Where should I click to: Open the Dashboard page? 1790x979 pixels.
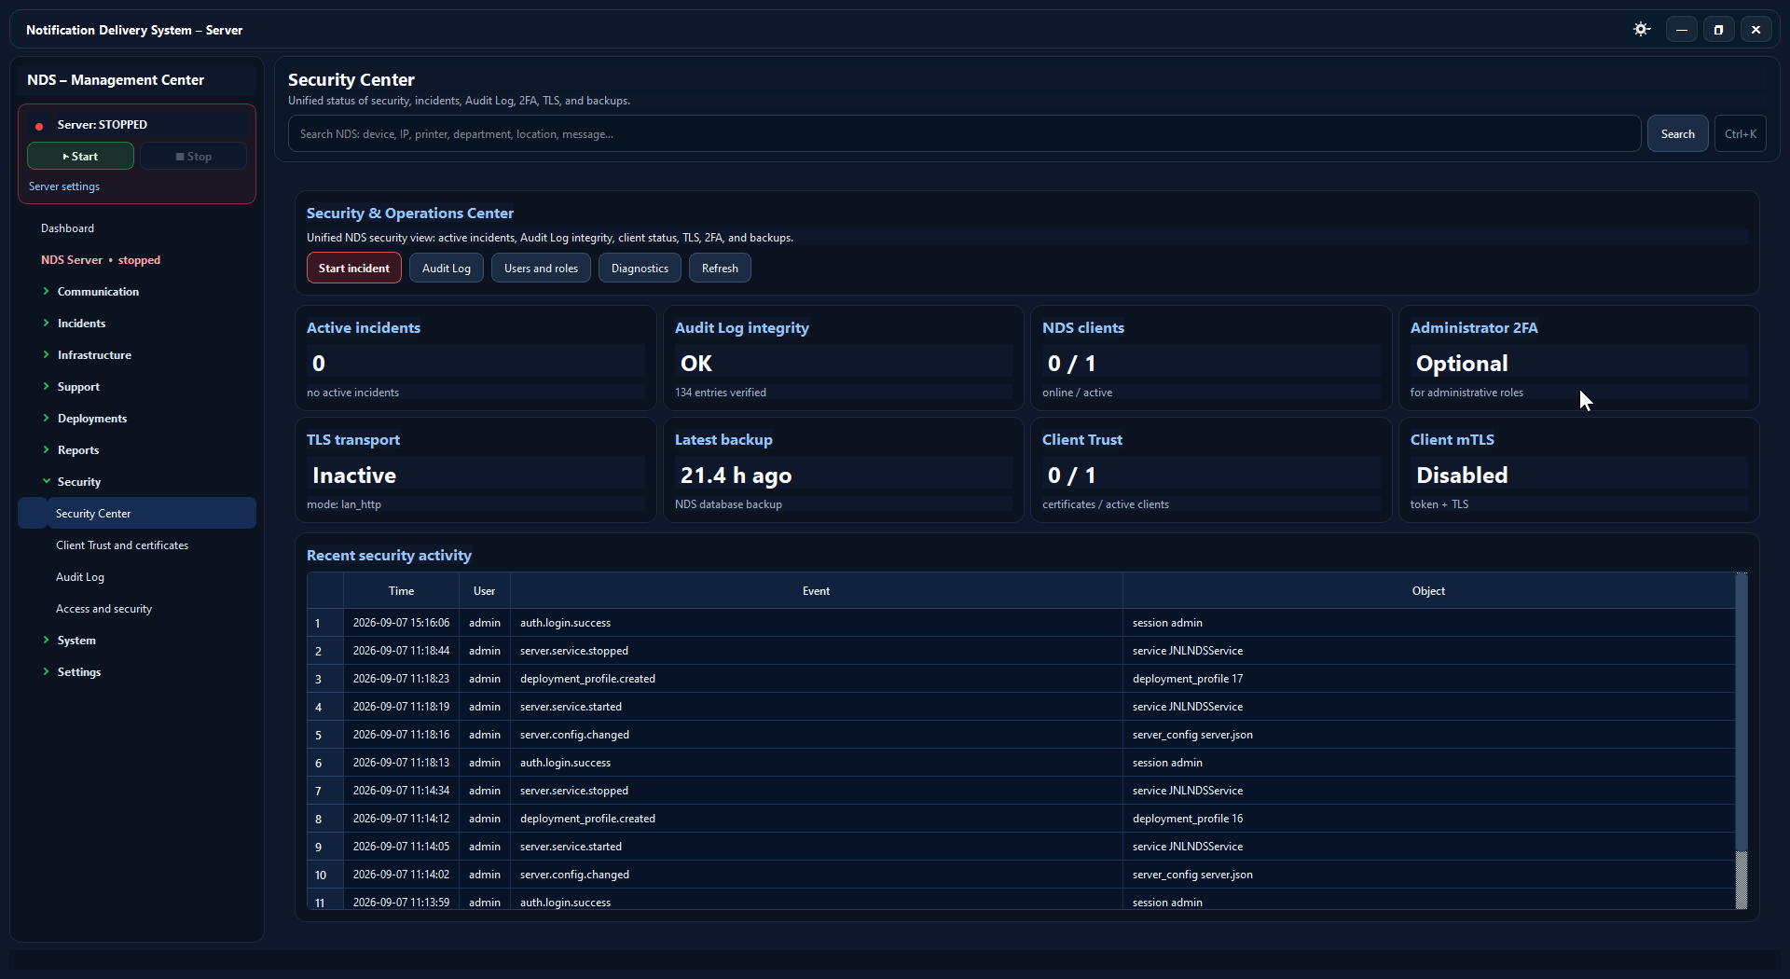67,228
